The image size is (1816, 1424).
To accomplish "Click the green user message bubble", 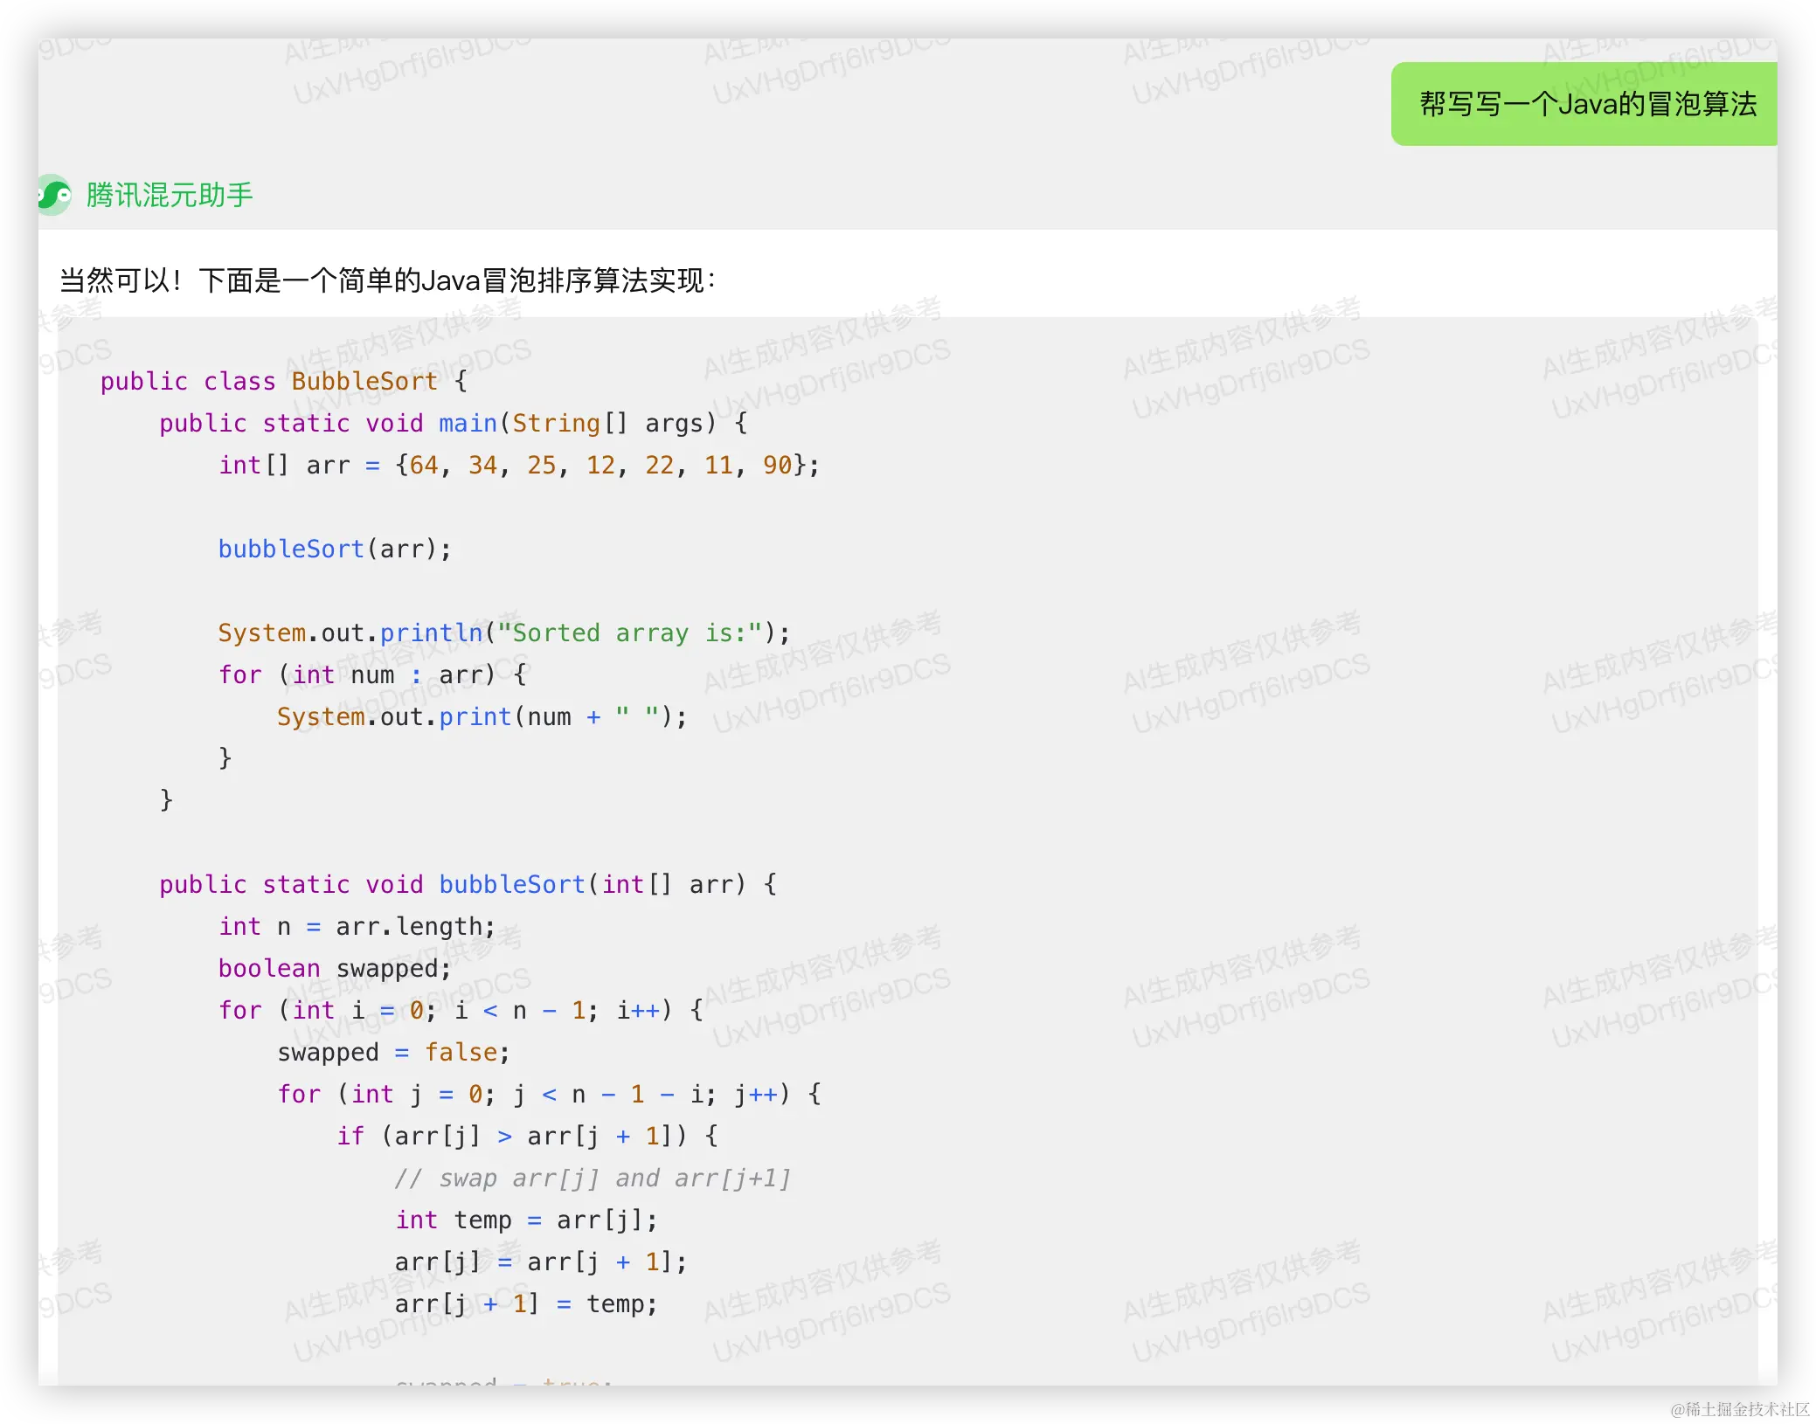I will (x=1585, y=104).
